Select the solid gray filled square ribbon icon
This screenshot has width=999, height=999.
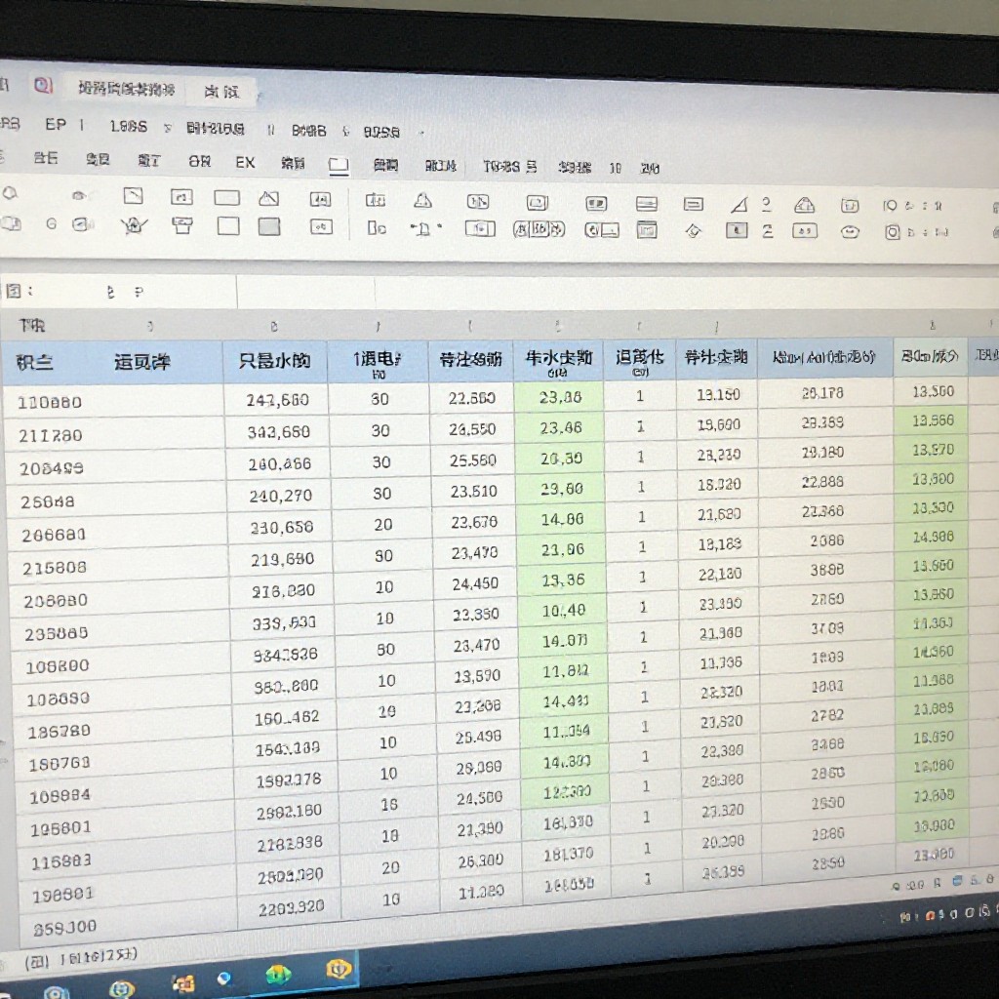(269, 226)
